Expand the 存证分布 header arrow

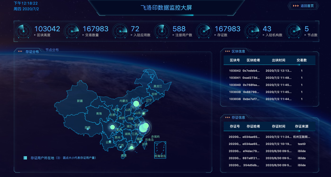point(20,51)
